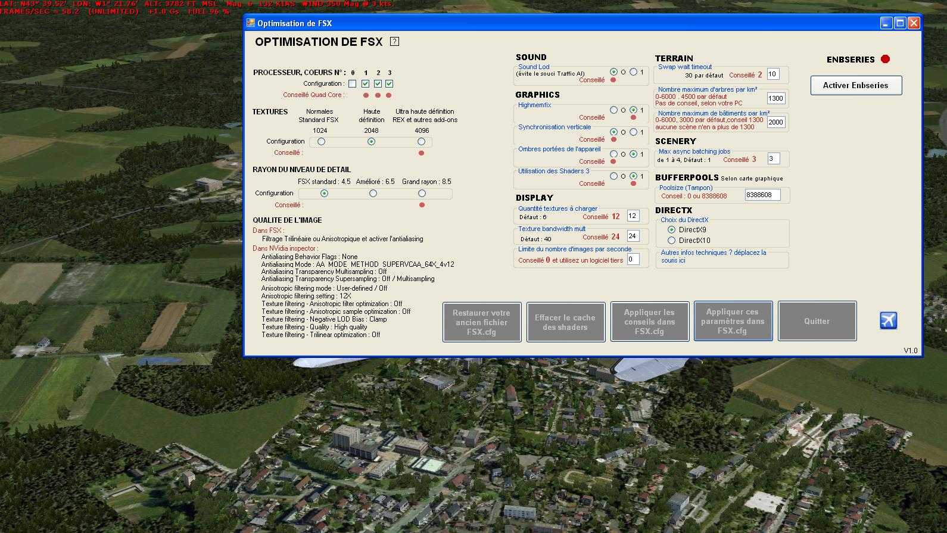Screen dimensions: 947x533
Task: Click the 'Conseillé Quad Core :' label
Action: pyautogui.click(x=313, y=95)
